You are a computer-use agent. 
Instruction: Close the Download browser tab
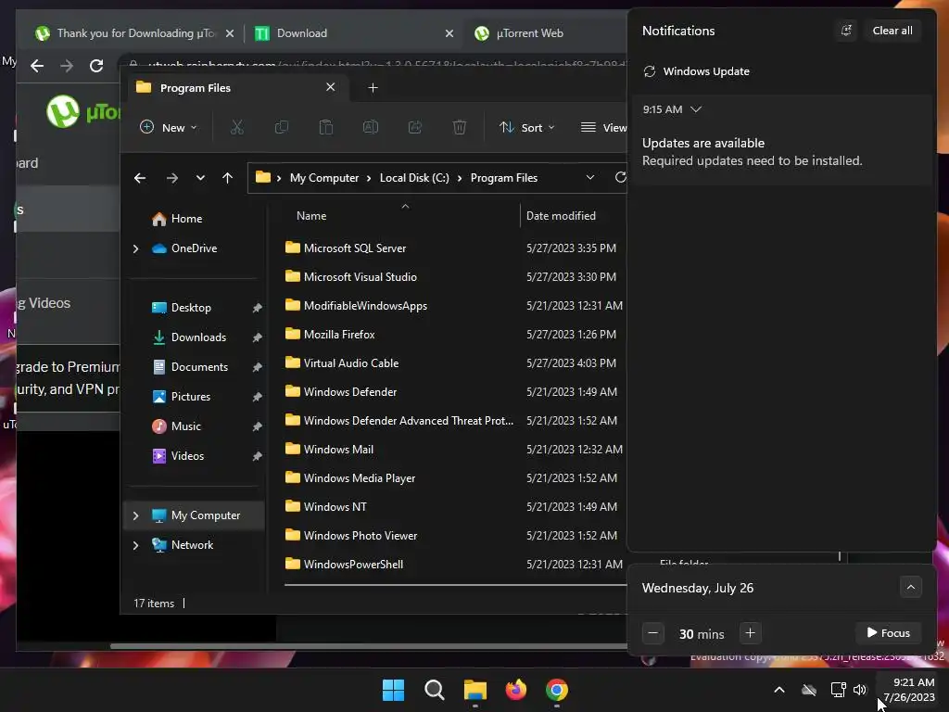click(449, 33)
